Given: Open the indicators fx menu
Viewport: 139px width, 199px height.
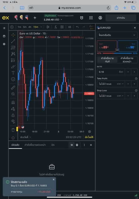Looking at the screenshot, I should tap(55, 27).
